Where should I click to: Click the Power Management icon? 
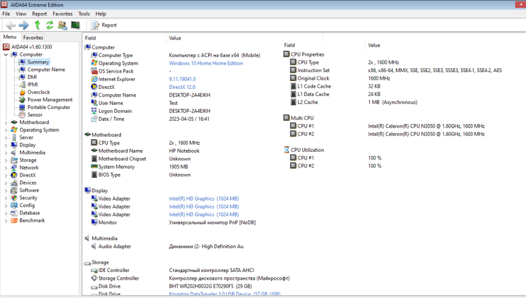click(x=22, y=100)
